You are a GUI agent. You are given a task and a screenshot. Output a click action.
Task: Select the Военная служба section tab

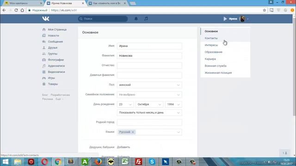tap(225, 66)
